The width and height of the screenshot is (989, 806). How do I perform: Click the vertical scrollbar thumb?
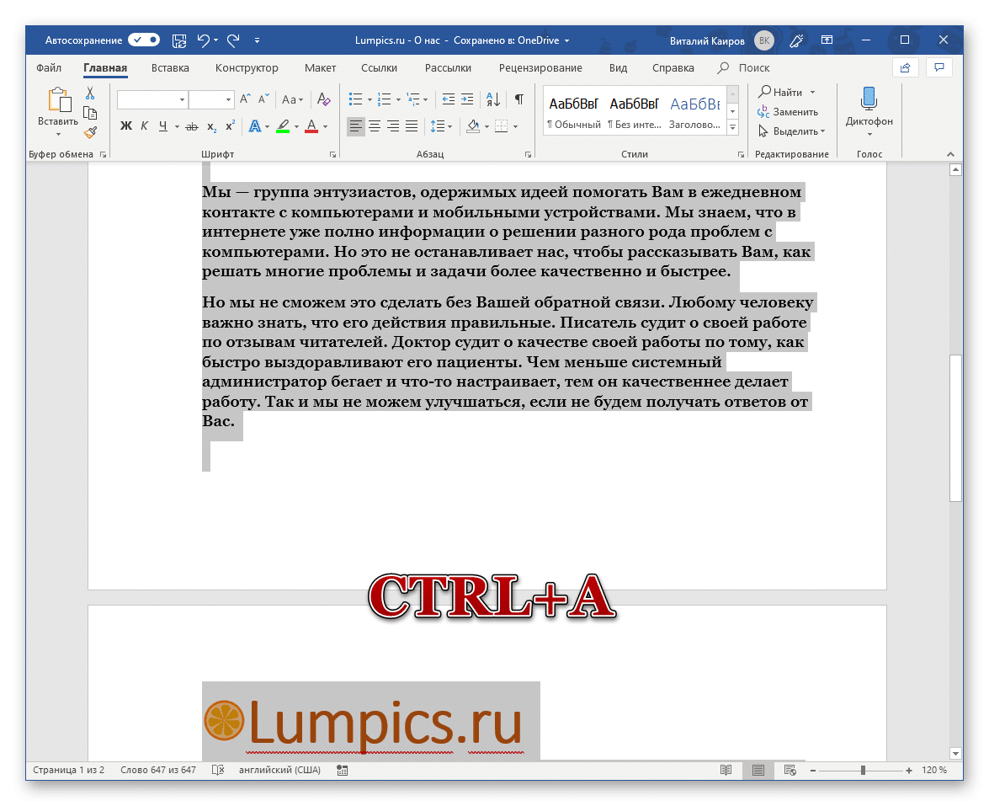coord(955,428)
